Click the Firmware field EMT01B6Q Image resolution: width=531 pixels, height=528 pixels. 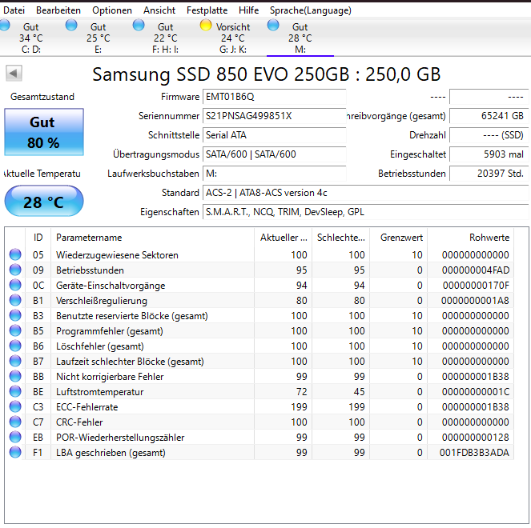coord(274,97)
